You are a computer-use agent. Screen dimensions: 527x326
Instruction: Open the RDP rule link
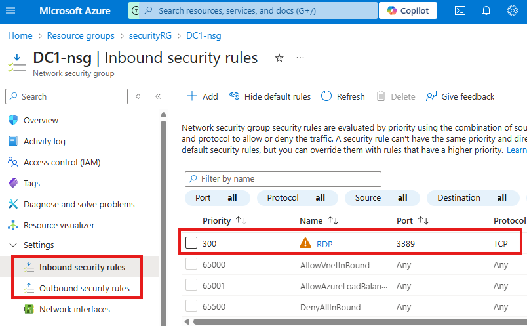[x=324, y=244]
